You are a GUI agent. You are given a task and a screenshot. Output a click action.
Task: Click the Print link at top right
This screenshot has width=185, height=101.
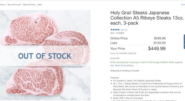(x=183, y=5)
